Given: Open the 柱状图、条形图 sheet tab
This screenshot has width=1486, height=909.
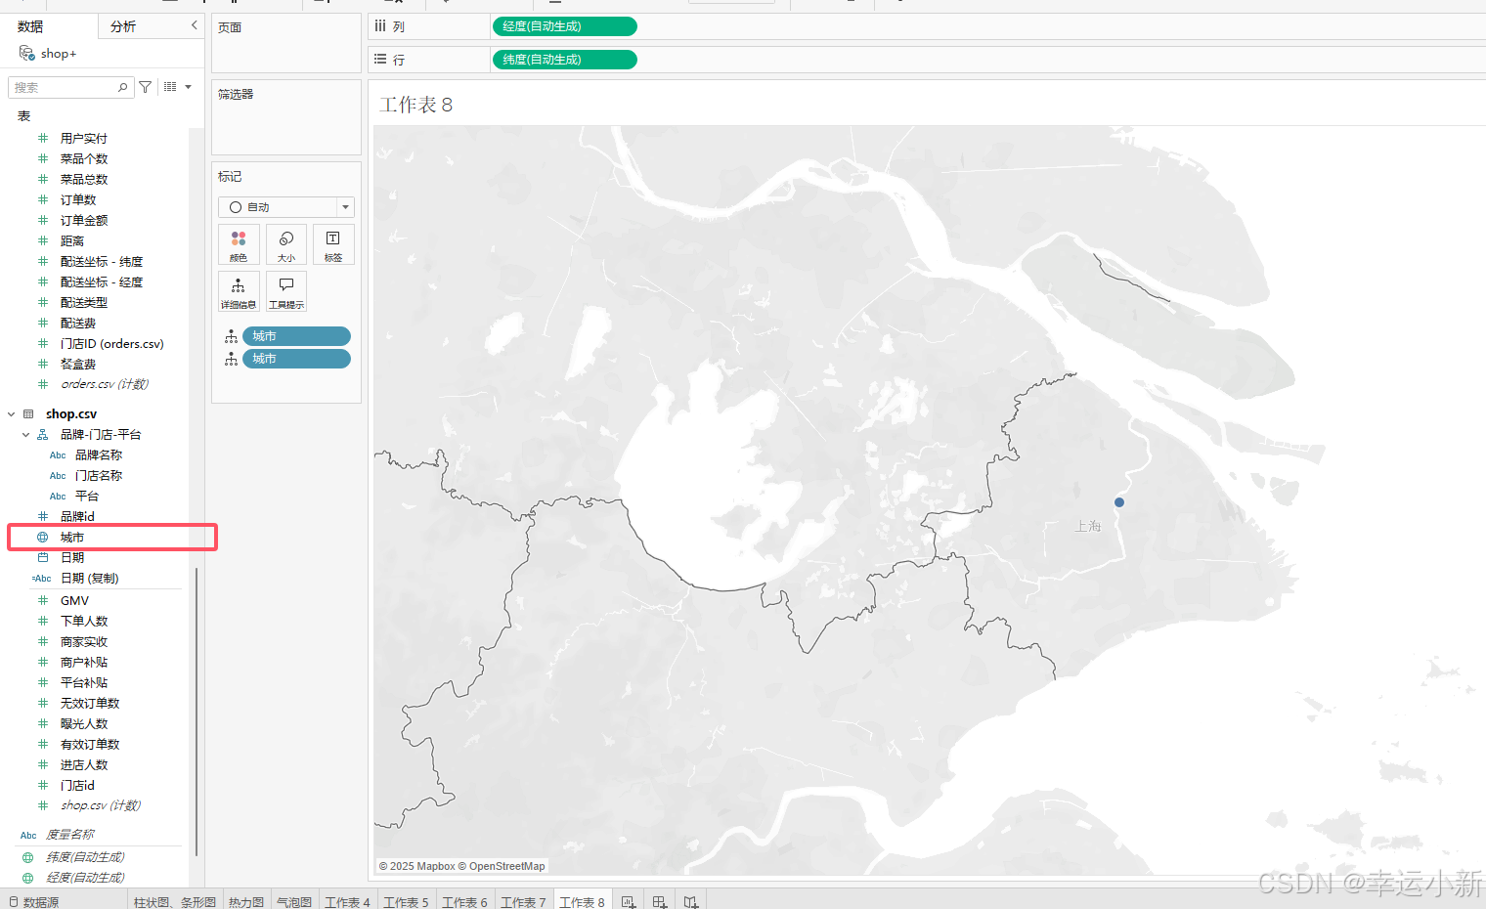Looking at the screenshot, I should coord(175,902).
